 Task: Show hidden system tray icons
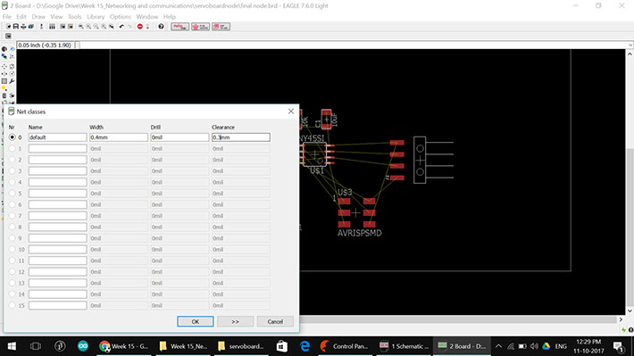click(498, 346)
